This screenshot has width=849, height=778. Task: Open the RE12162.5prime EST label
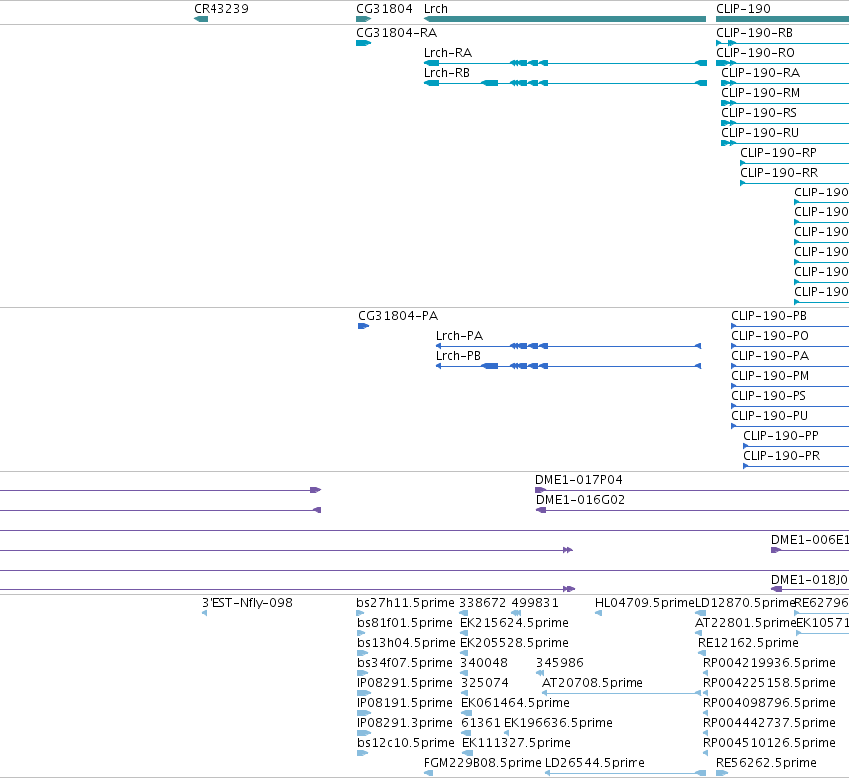point(748,643)
